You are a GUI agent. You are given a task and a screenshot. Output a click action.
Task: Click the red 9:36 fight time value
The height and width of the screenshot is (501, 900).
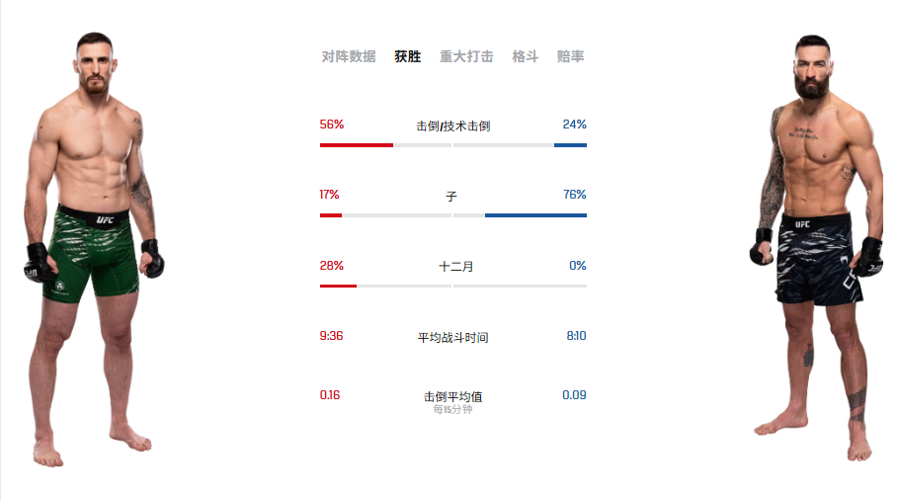pyautogui.click(x=331, y=336)
